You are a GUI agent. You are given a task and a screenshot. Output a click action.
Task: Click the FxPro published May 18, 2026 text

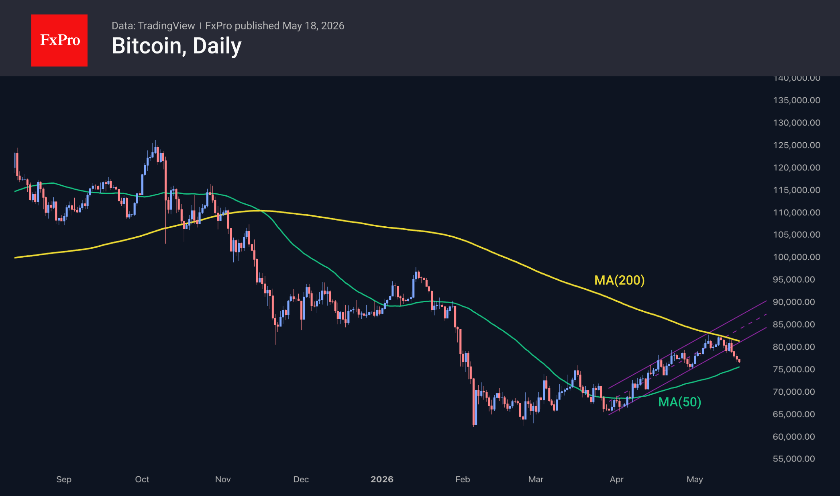click(275, 26)
